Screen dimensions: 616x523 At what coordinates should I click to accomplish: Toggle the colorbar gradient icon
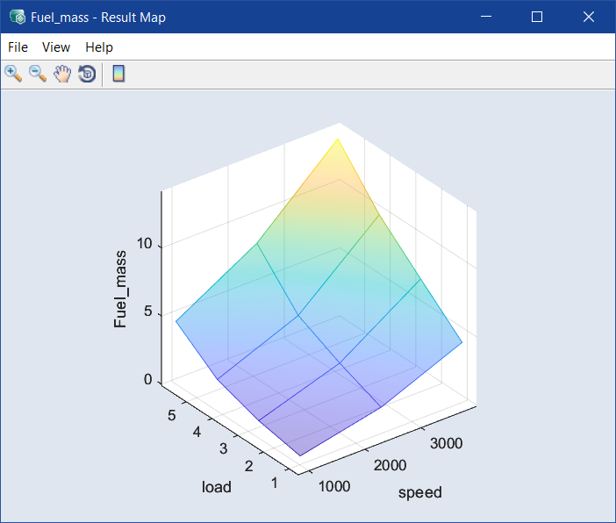(x=118, y=74)
